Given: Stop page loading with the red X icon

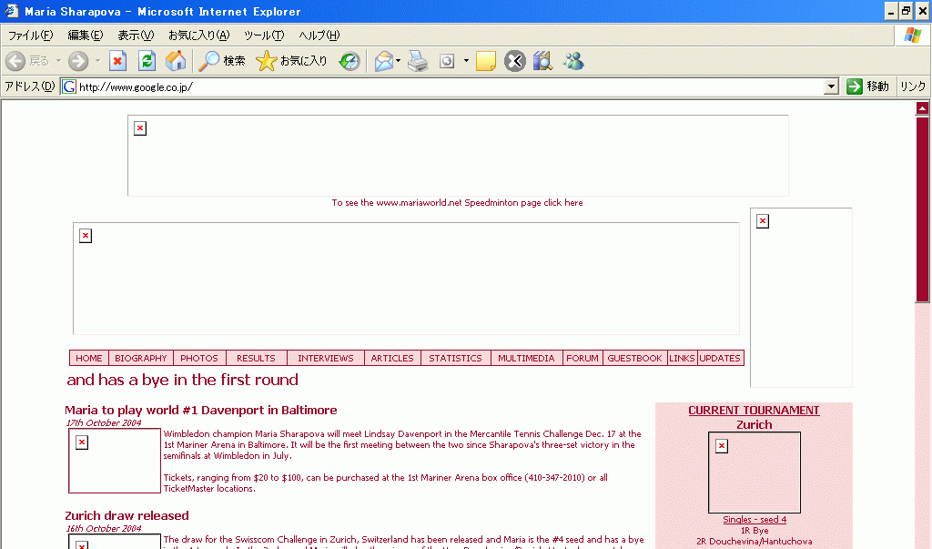Looking at the screenshot, I should (117, 61).
